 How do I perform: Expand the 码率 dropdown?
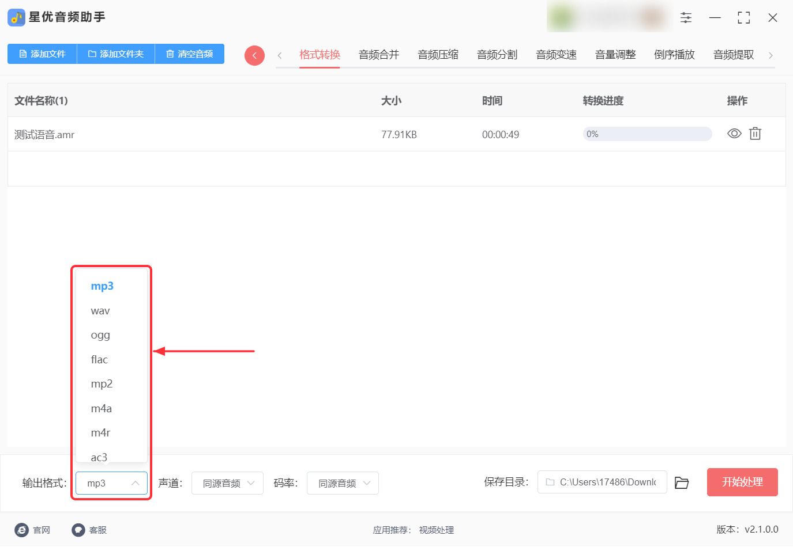343,483
